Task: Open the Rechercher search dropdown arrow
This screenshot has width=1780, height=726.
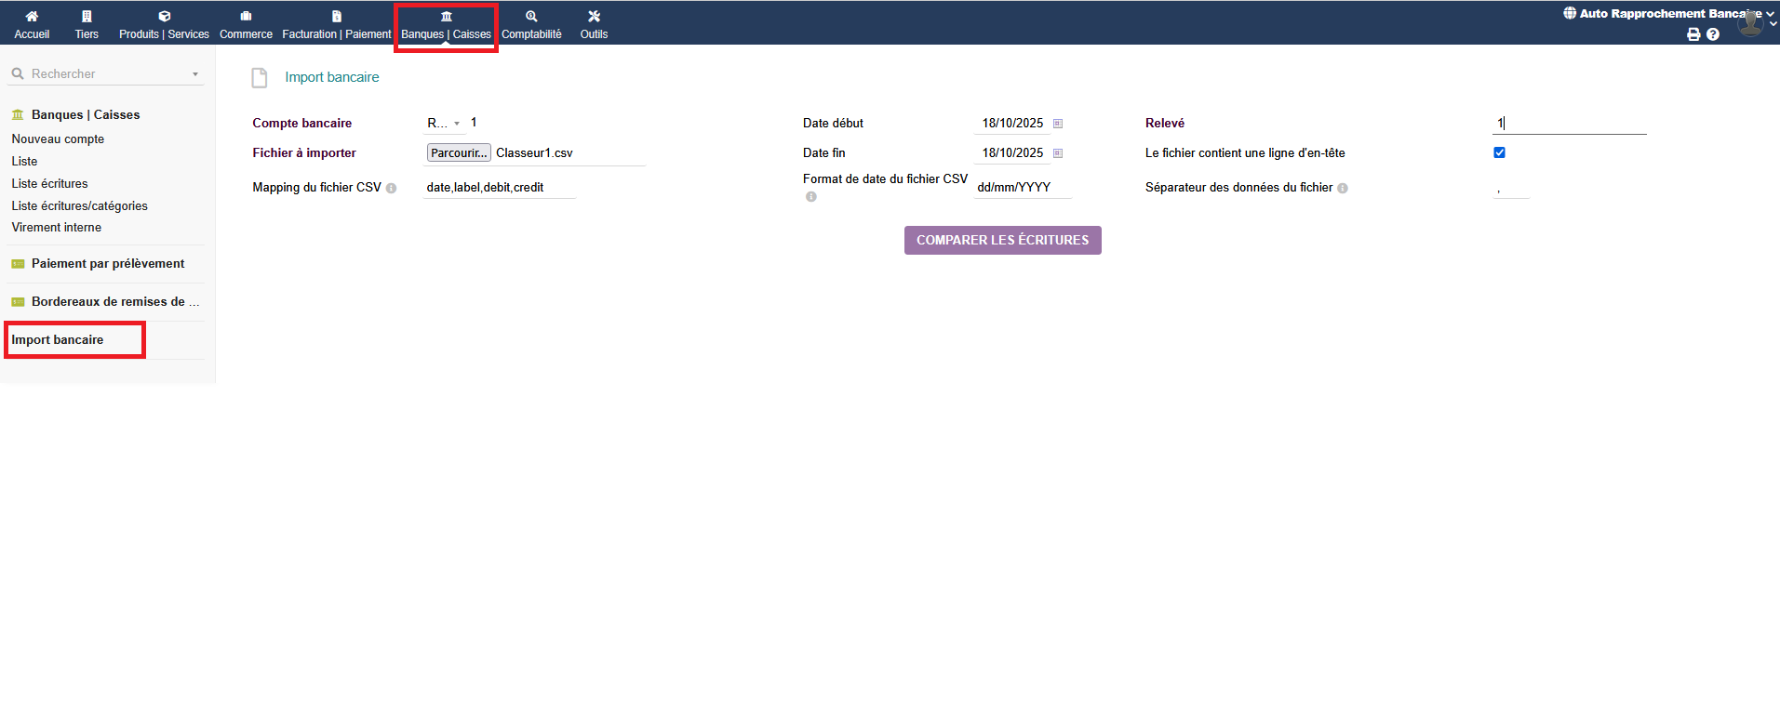Action: tap(195, 74)
